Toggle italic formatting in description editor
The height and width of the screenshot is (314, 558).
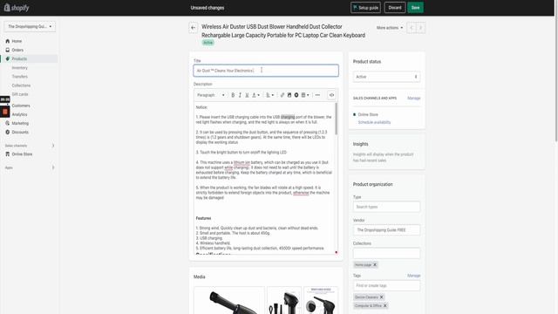240,95
